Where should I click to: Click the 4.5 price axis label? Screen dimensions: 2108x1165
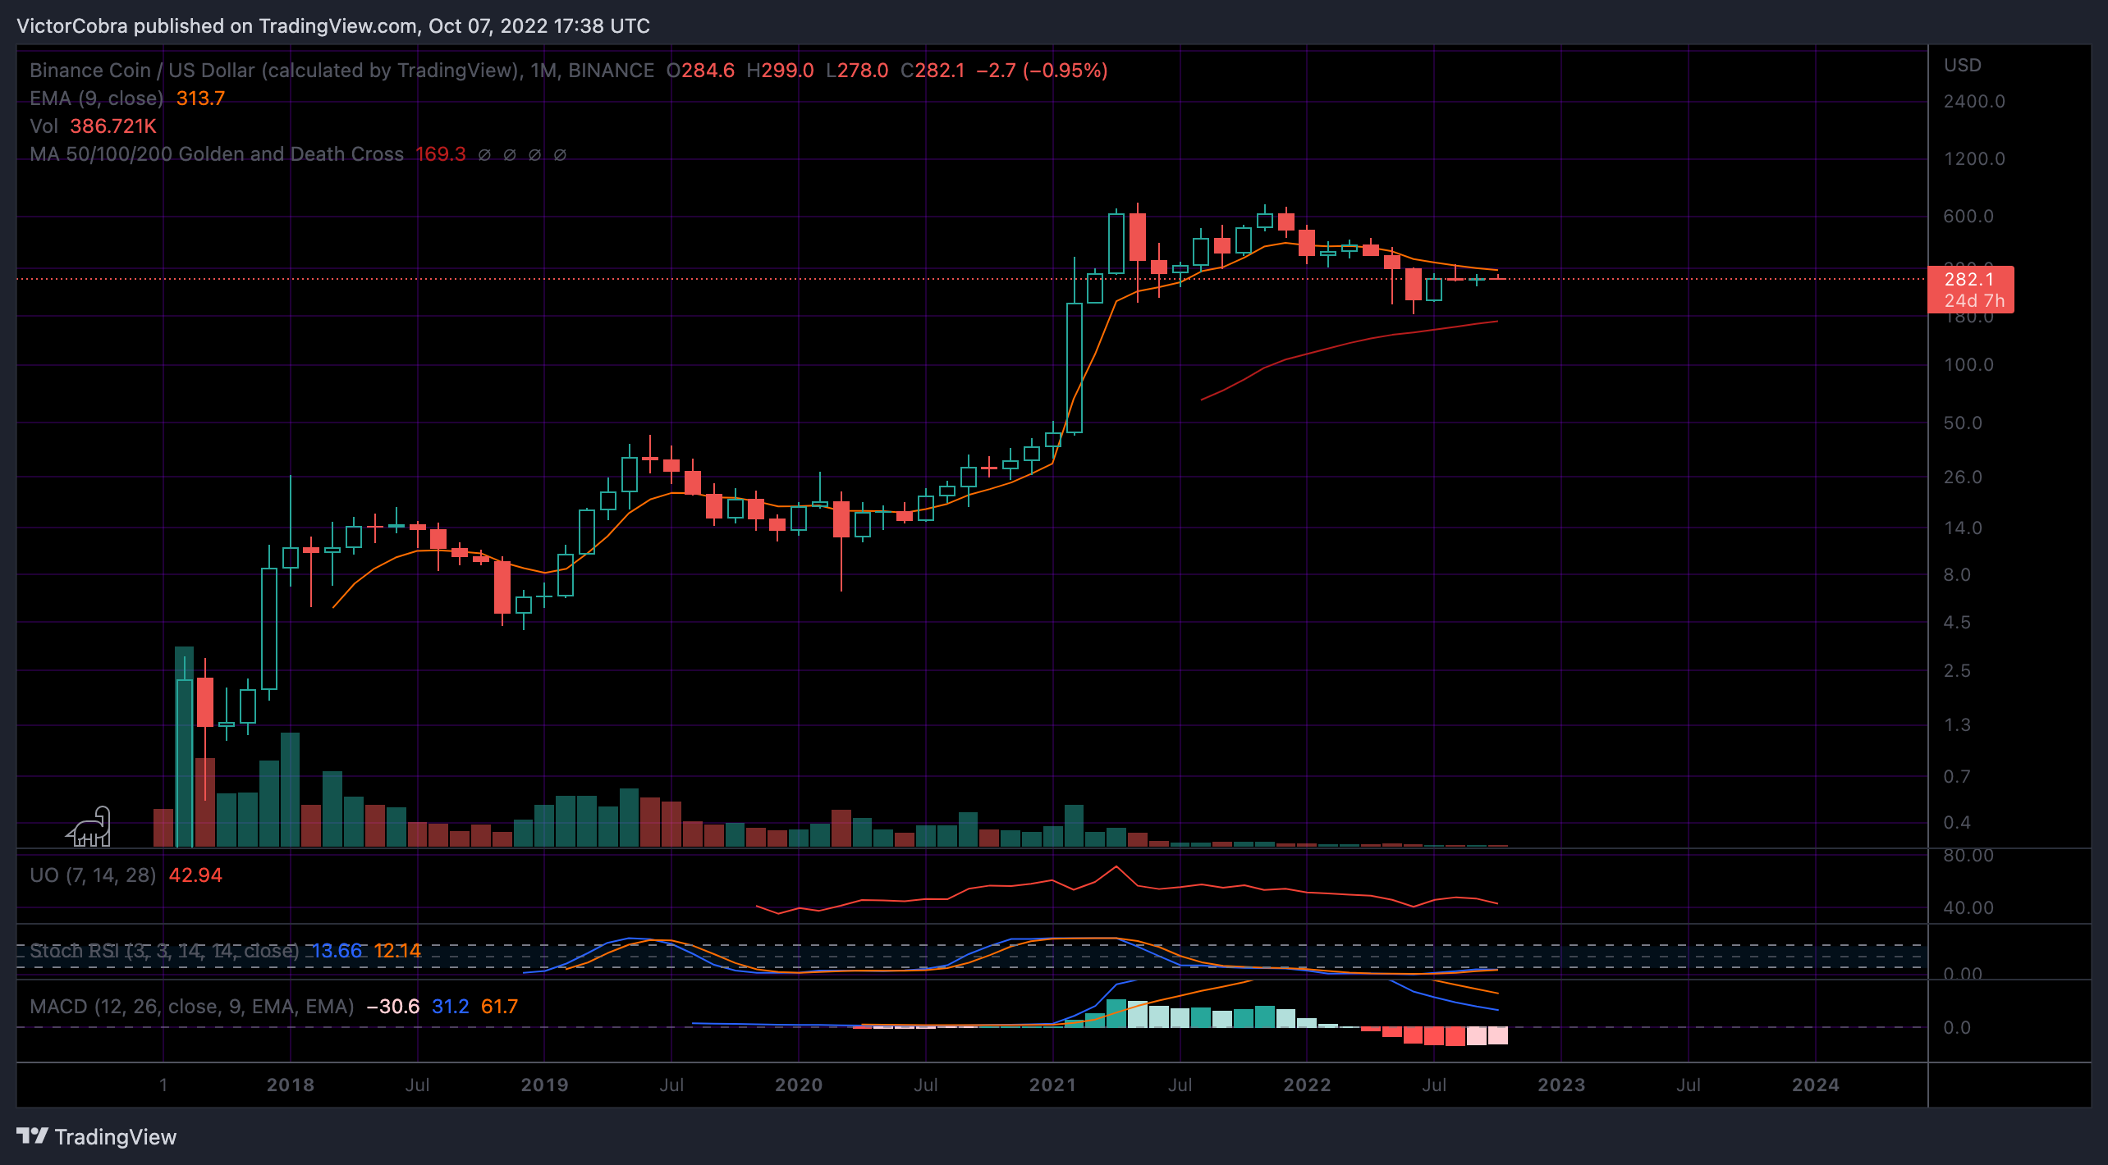(1957, 622)
